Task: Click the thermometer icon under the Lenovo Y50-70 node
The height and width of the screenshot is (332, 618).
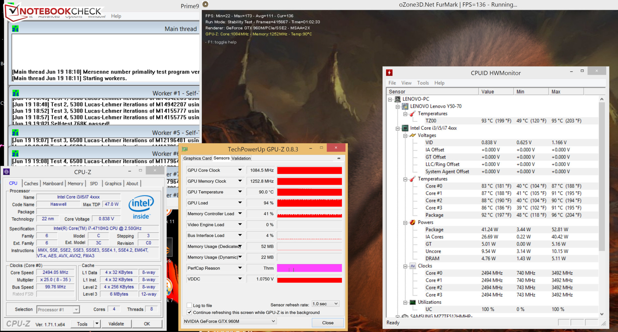Action: coord(413,114)
